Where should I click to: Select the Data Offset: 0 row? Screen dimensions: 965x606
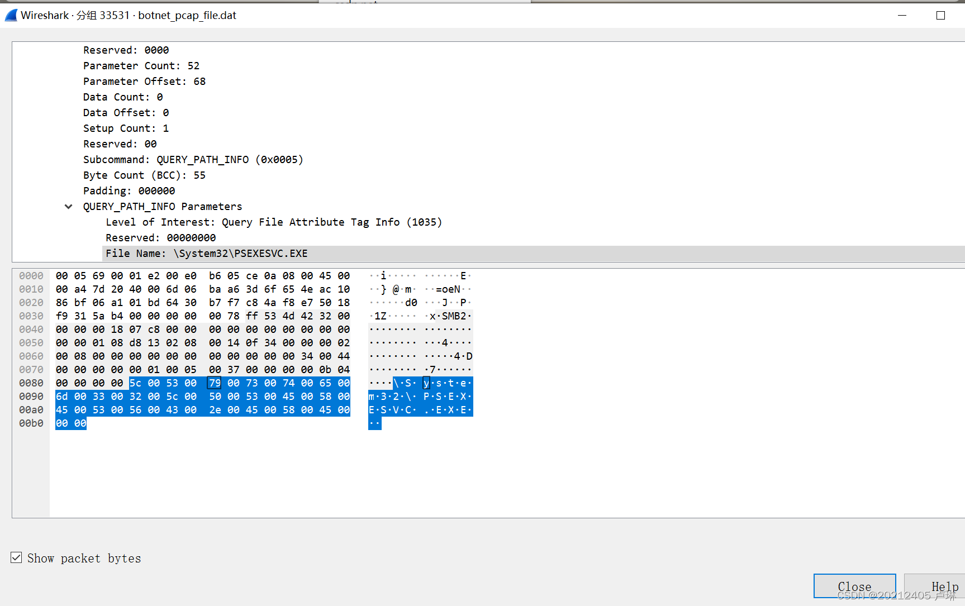[522, 113]
